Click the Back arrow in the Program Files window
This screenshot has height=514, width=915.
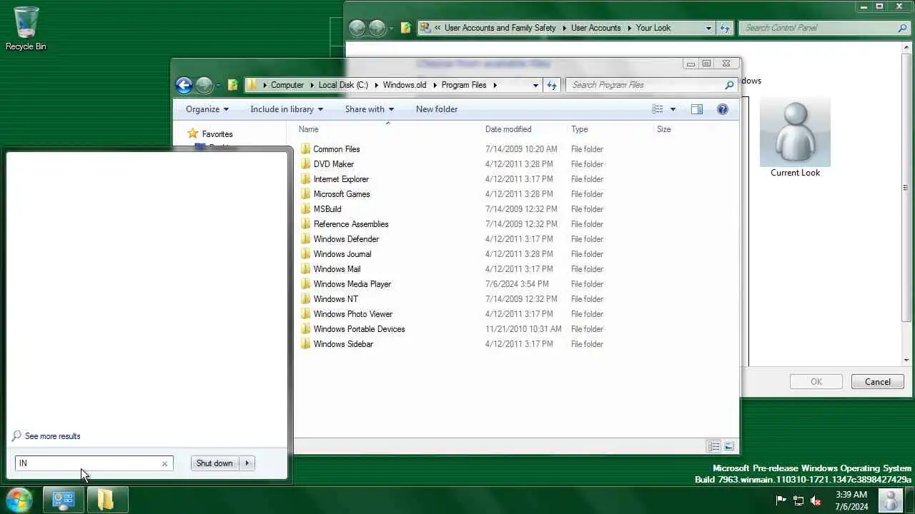pyautogui.click(x=184, y=85)
